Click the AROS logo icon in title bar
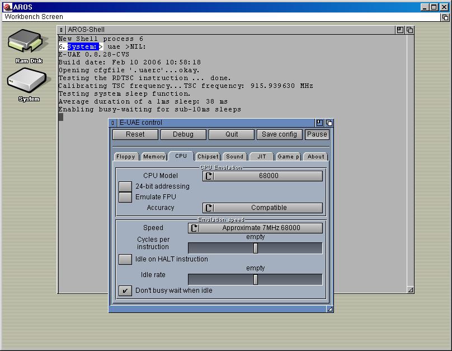 [x=7, y=7]
